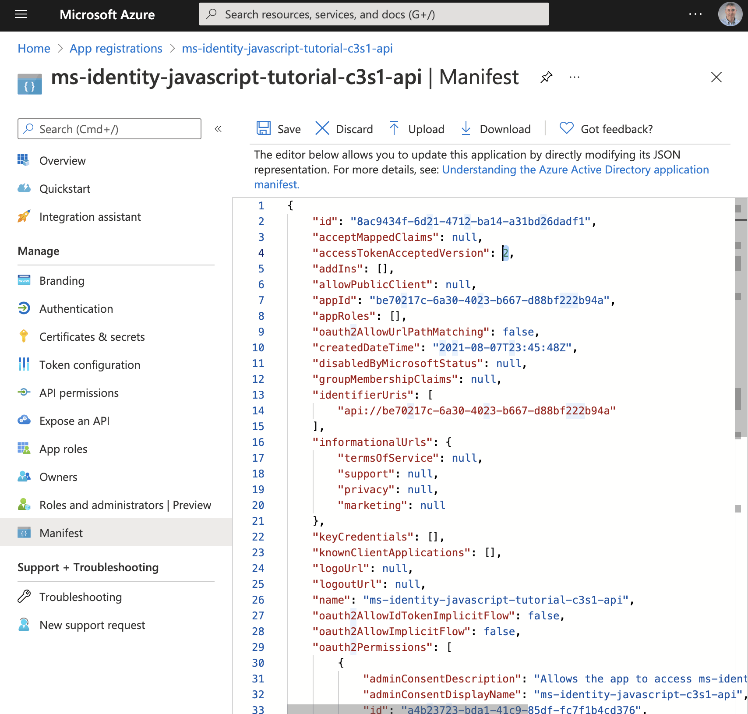The image size is (748, 714).
Task: Navigate to App registrations breadcrumb
Action: click(116, 48)
